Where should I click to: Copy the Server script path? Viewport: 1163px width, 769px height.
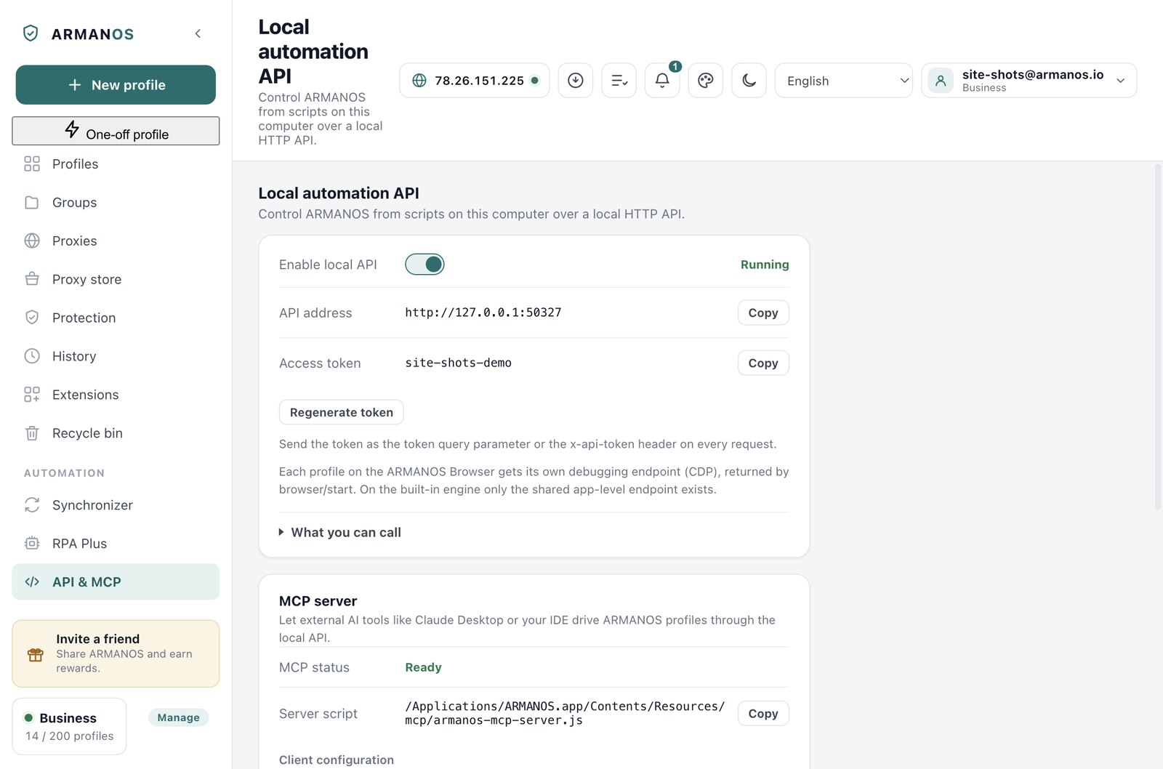pos(763,714)
